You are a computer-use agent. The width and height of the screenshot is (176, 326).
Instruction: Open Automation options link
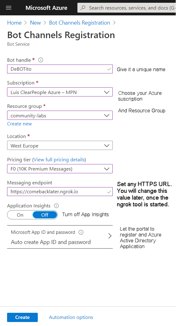click(x=71, y=317)
